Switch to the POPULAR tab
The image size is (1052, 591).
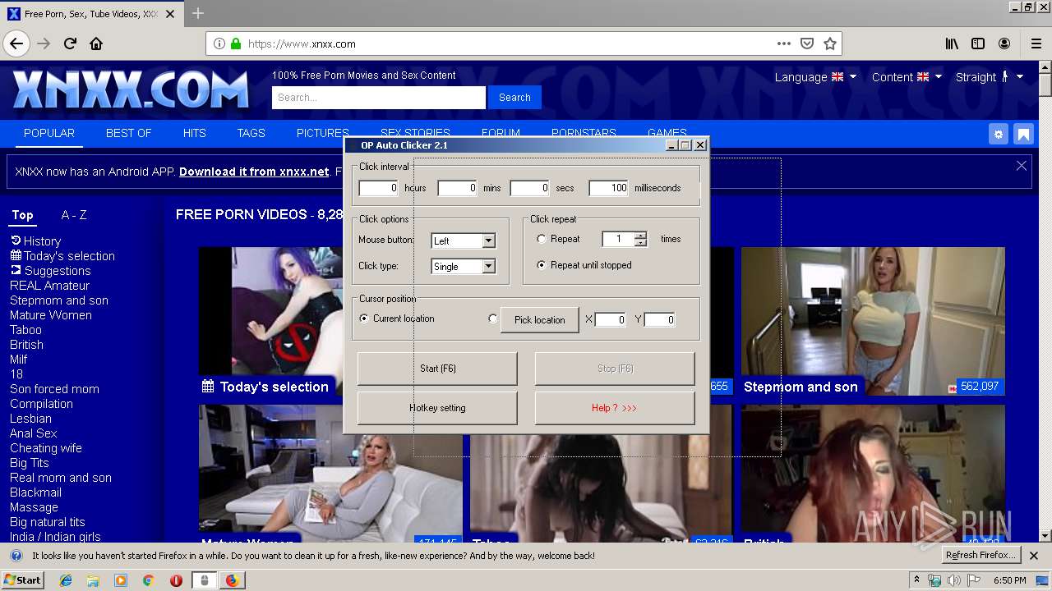tap(49, 133)
